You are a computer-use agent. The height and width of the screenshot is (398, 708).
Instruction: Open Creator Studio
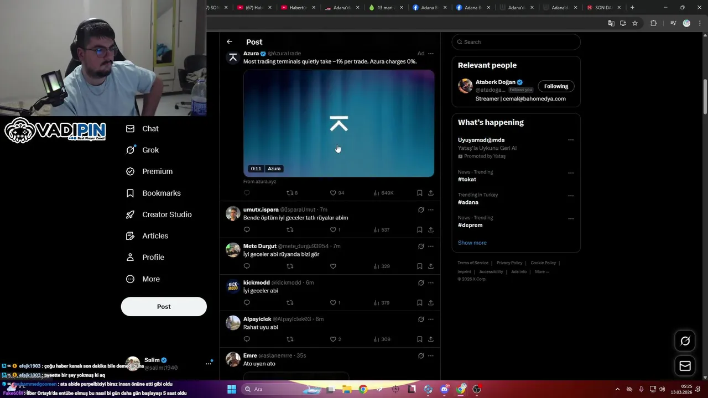159,214
